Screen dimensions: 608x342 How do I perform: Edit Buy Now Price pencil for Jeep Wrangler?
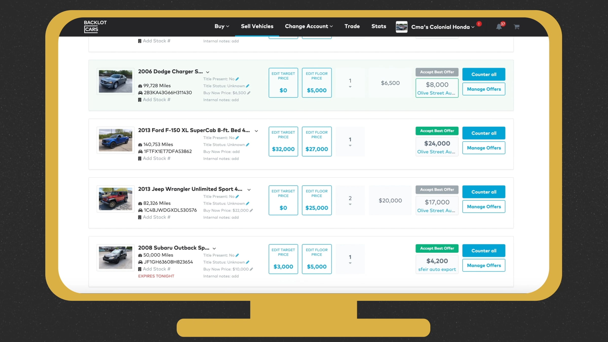[x=251, y=211]
